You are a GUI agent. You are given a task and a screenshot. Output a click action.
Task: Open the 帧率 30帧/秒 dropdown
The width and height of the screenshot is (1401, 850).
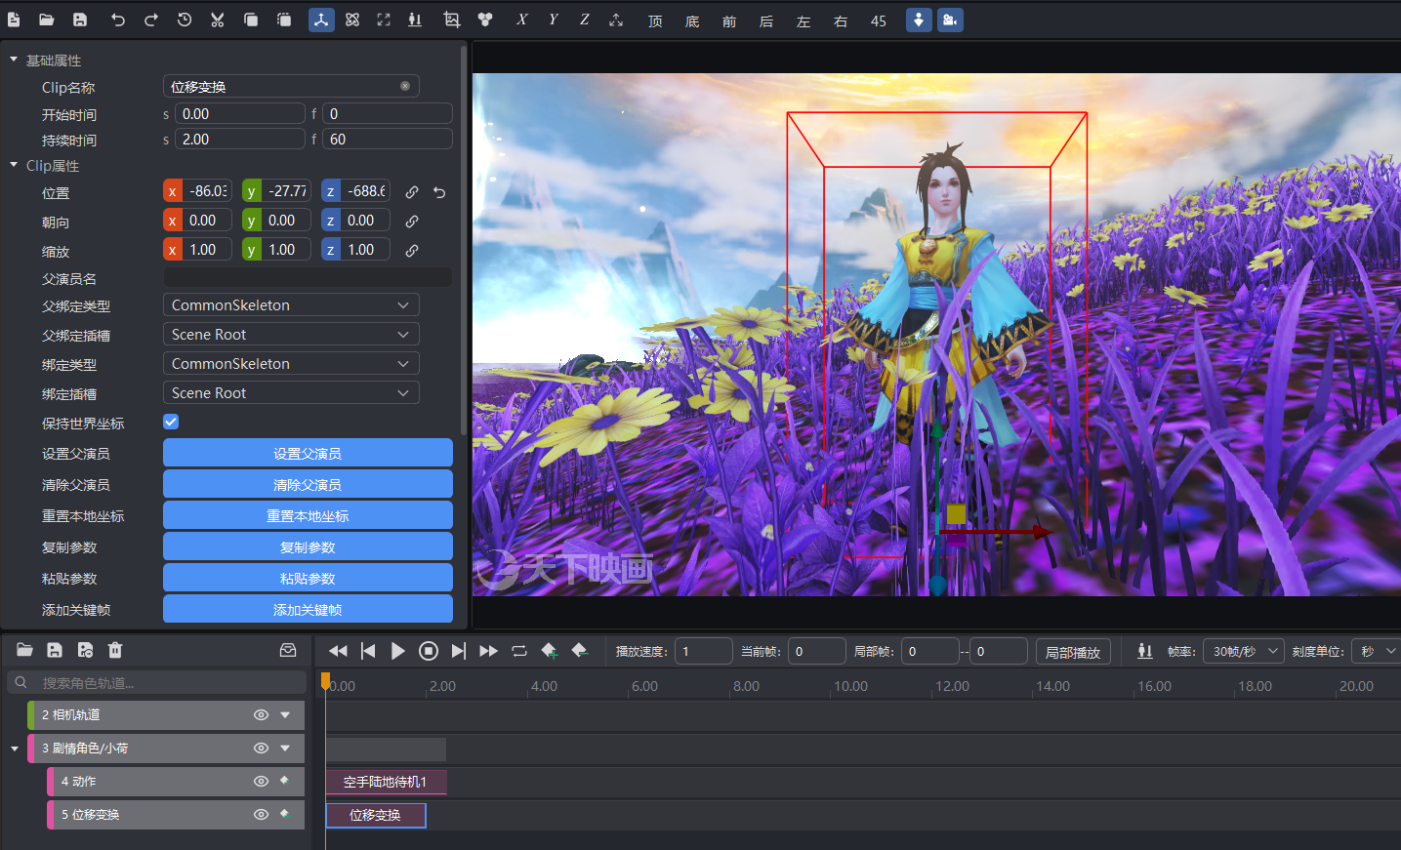1245,651
